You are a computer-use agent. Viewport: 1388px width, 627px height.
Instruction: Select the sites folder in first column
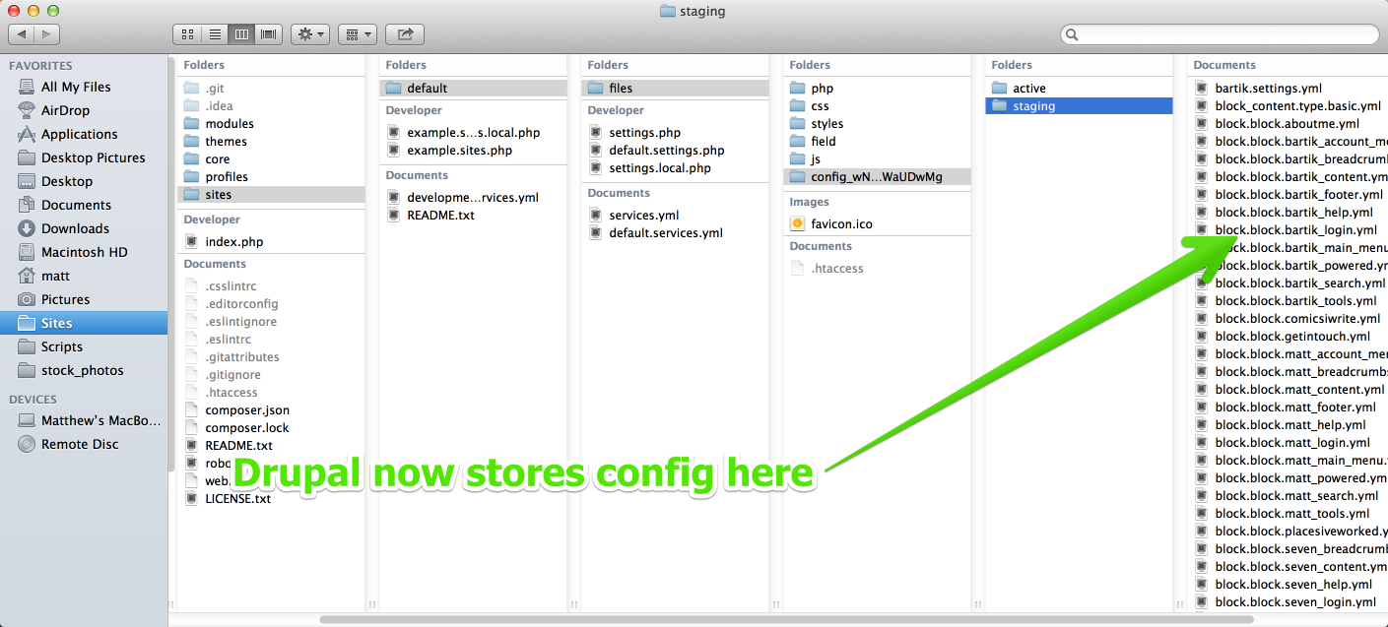271,194
